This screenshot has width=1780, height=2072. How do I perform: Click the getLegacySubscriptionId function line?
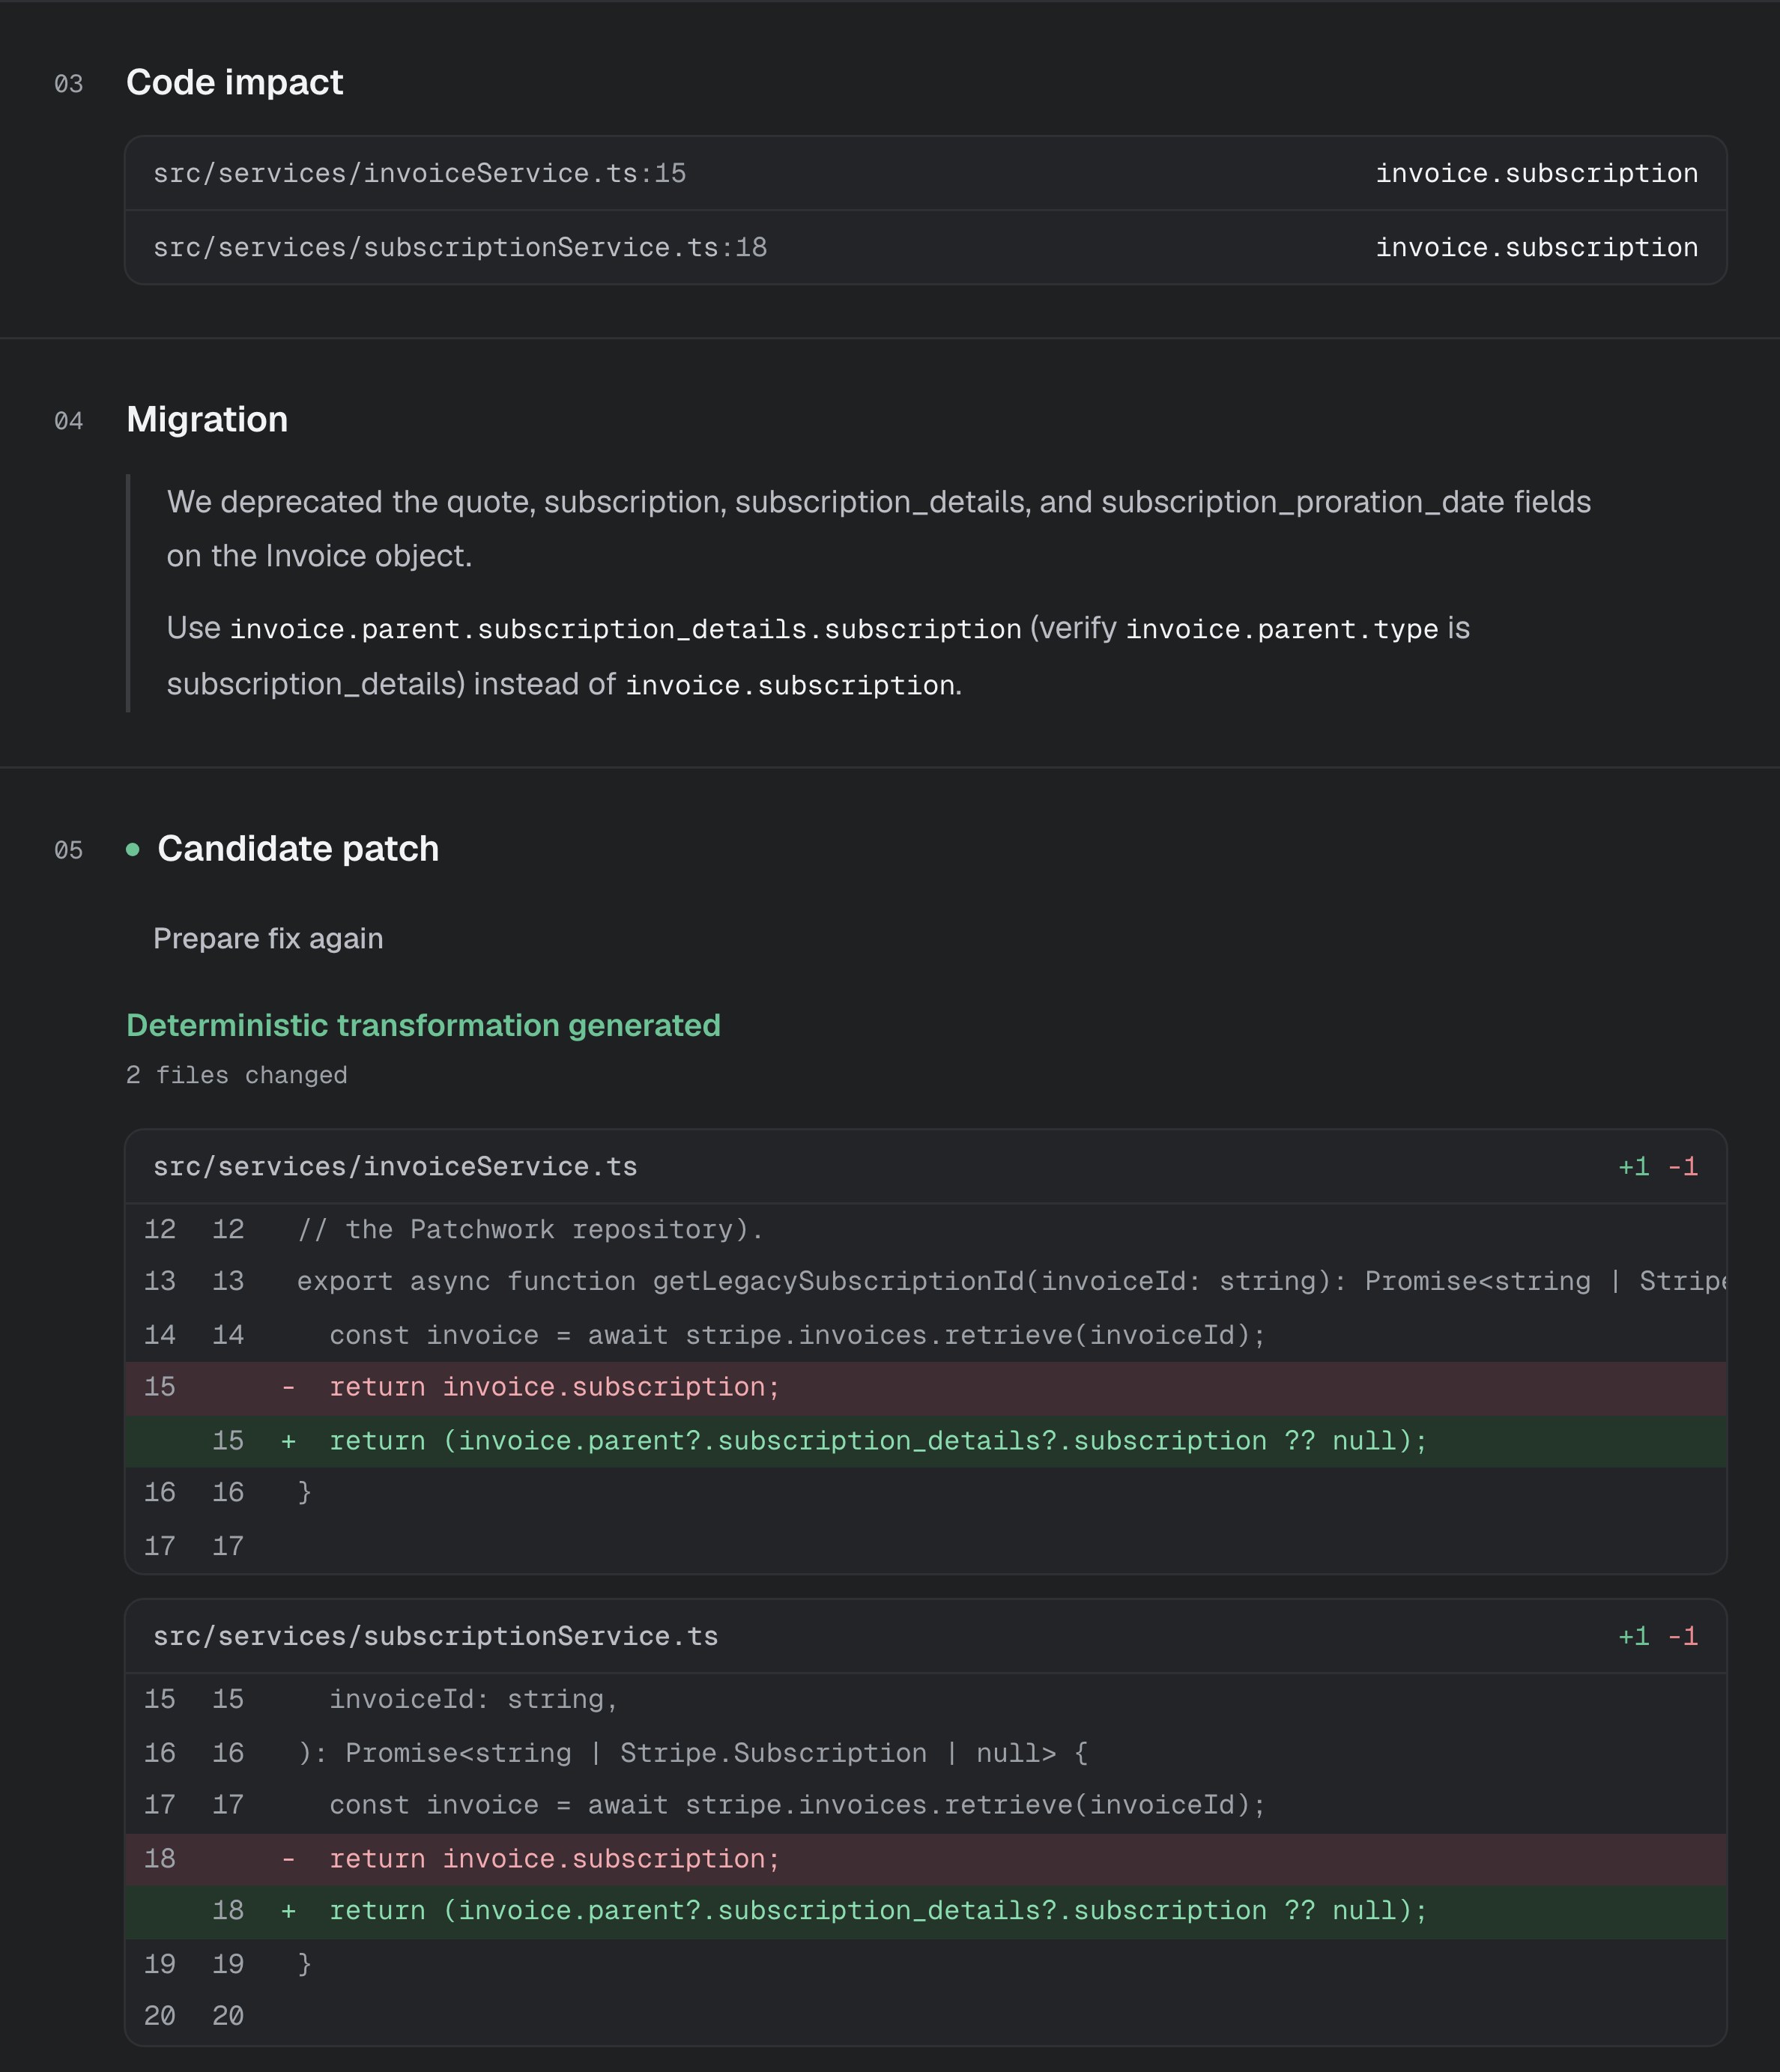pyautogui.click(x=925, y=1281)
